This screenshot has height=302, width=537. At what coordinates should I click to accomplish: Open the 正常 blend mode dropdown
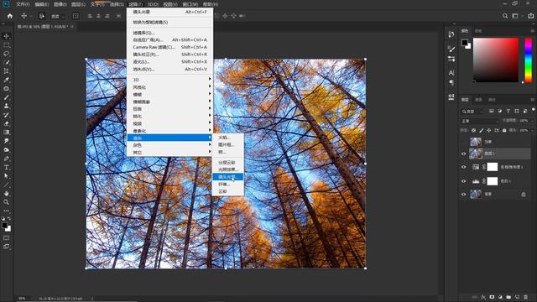click(479, 121)
